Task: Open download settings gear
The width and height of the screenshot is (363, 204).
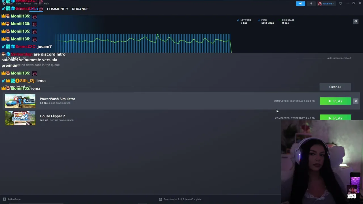Action: 356,21
